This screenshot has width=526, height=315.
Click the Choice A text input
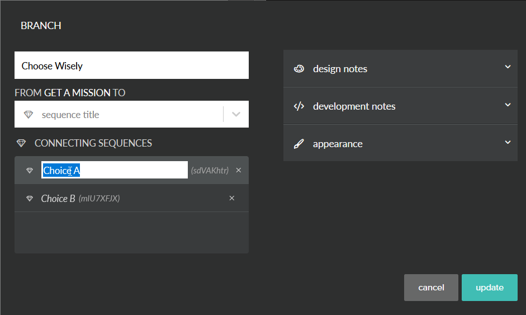[115, 170]
